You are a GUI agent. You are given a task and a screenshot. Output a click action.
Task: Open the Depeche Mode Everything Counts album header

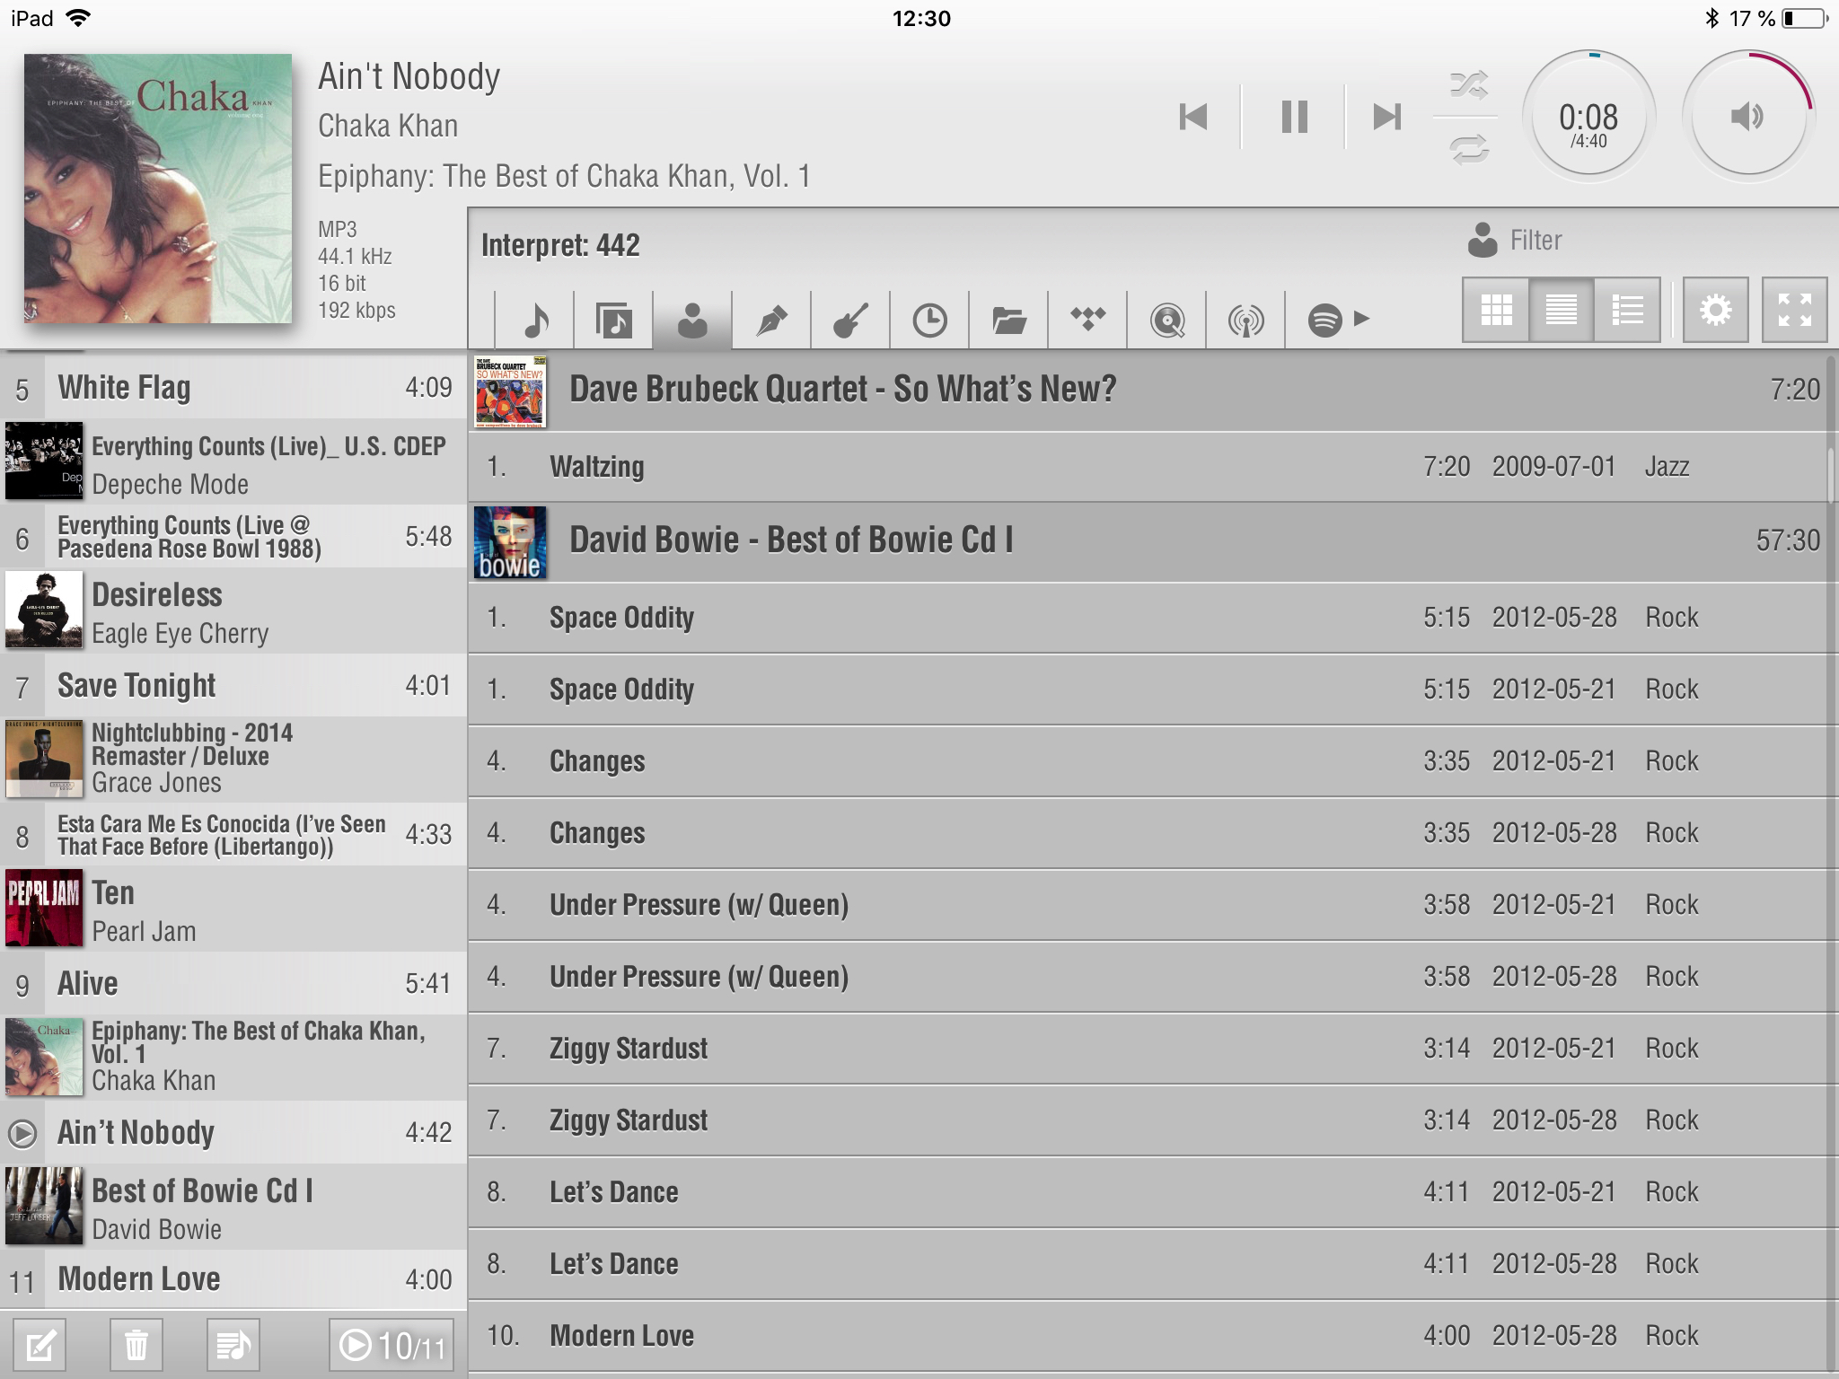[x=233, y=461]
